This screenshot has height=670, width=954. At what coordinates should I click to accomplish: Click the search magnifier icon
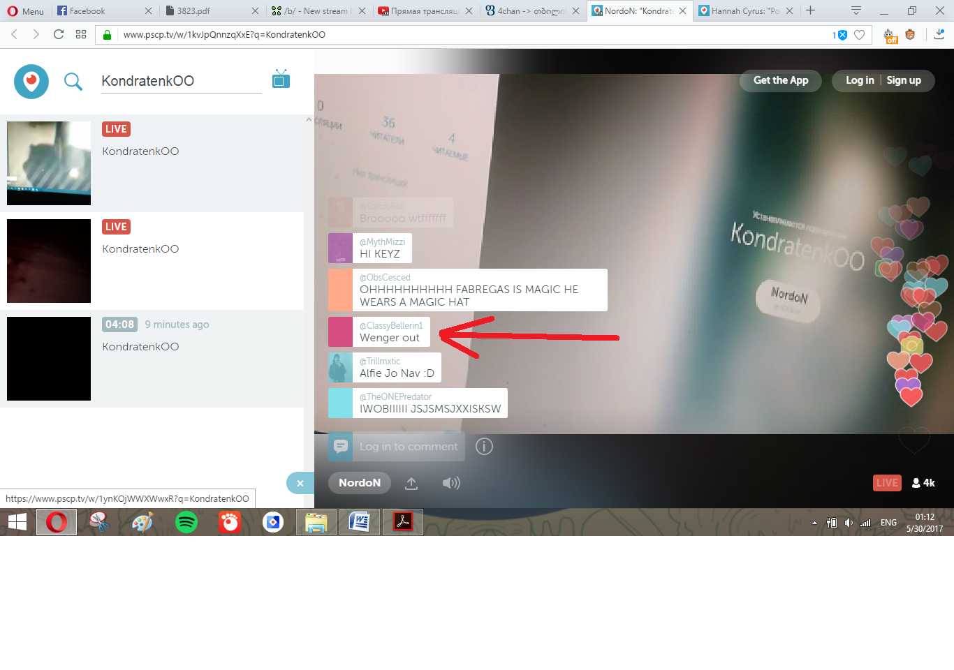pos(73,82)
